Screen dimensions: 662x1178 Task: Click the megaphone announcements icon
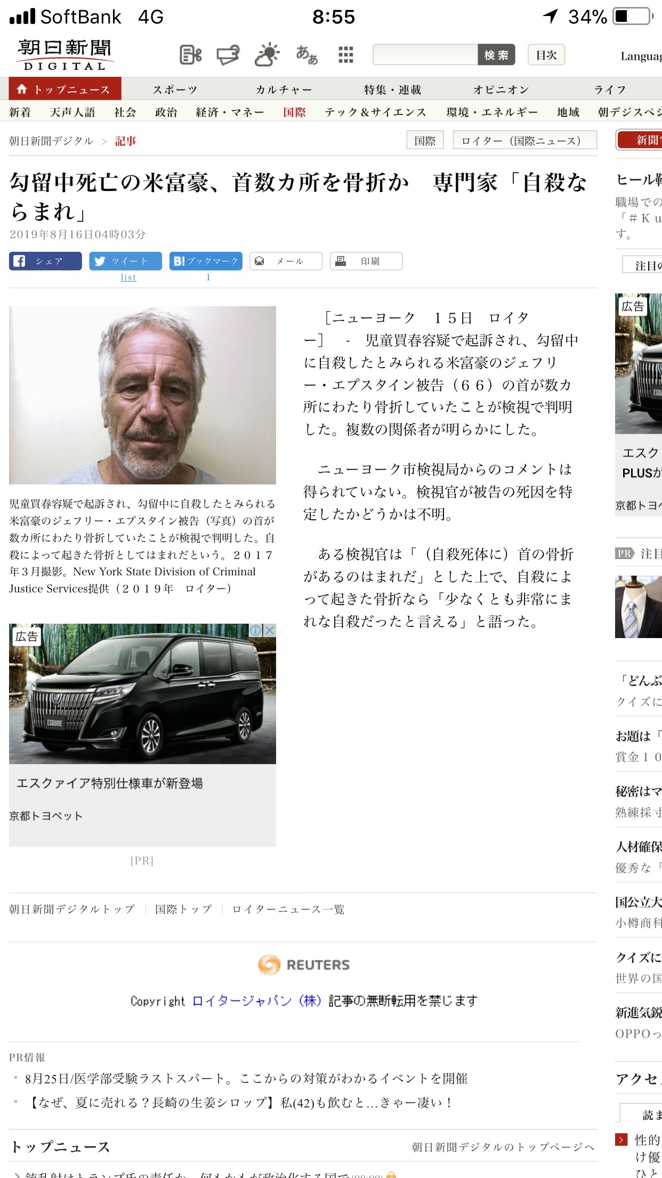[228, 54]
